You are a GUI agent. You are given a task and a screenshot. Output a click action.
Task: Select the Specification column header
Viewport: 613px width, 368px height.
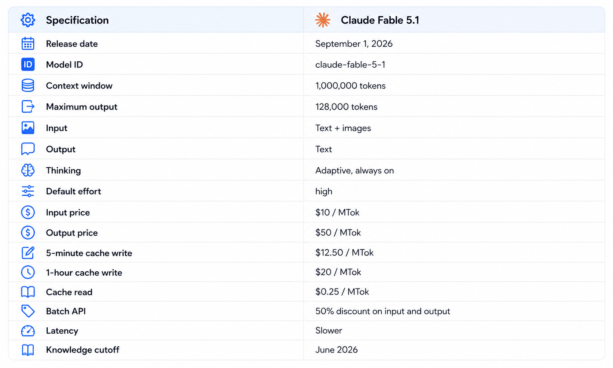click(77, 20)
